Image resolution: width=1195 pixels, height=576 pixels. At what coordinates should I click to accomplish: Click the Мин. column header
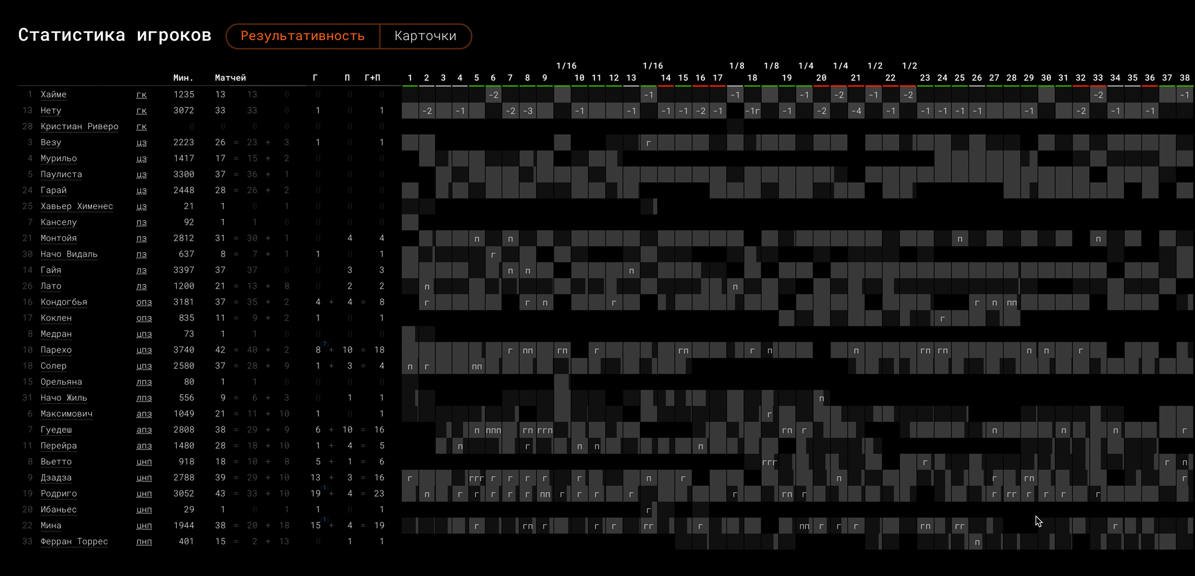coord(183,78)
